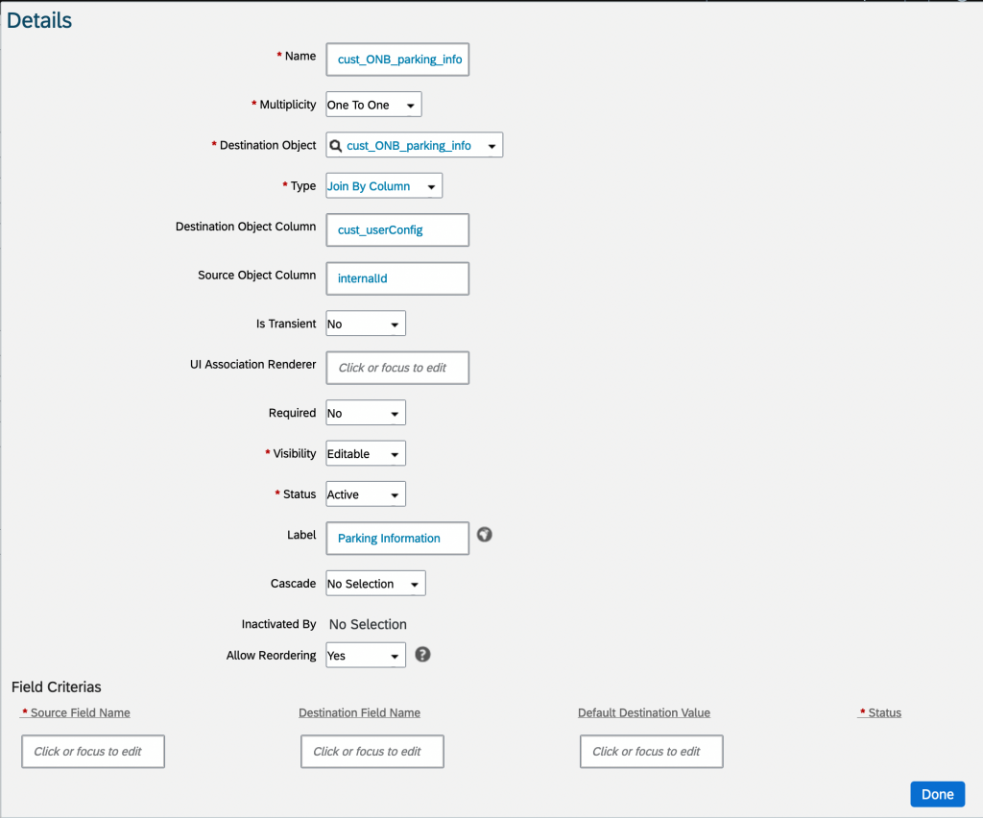Open the Status dropdown showing Active
Image resolution: width=983 pixels, height=818 pixels.
[366, 494]
